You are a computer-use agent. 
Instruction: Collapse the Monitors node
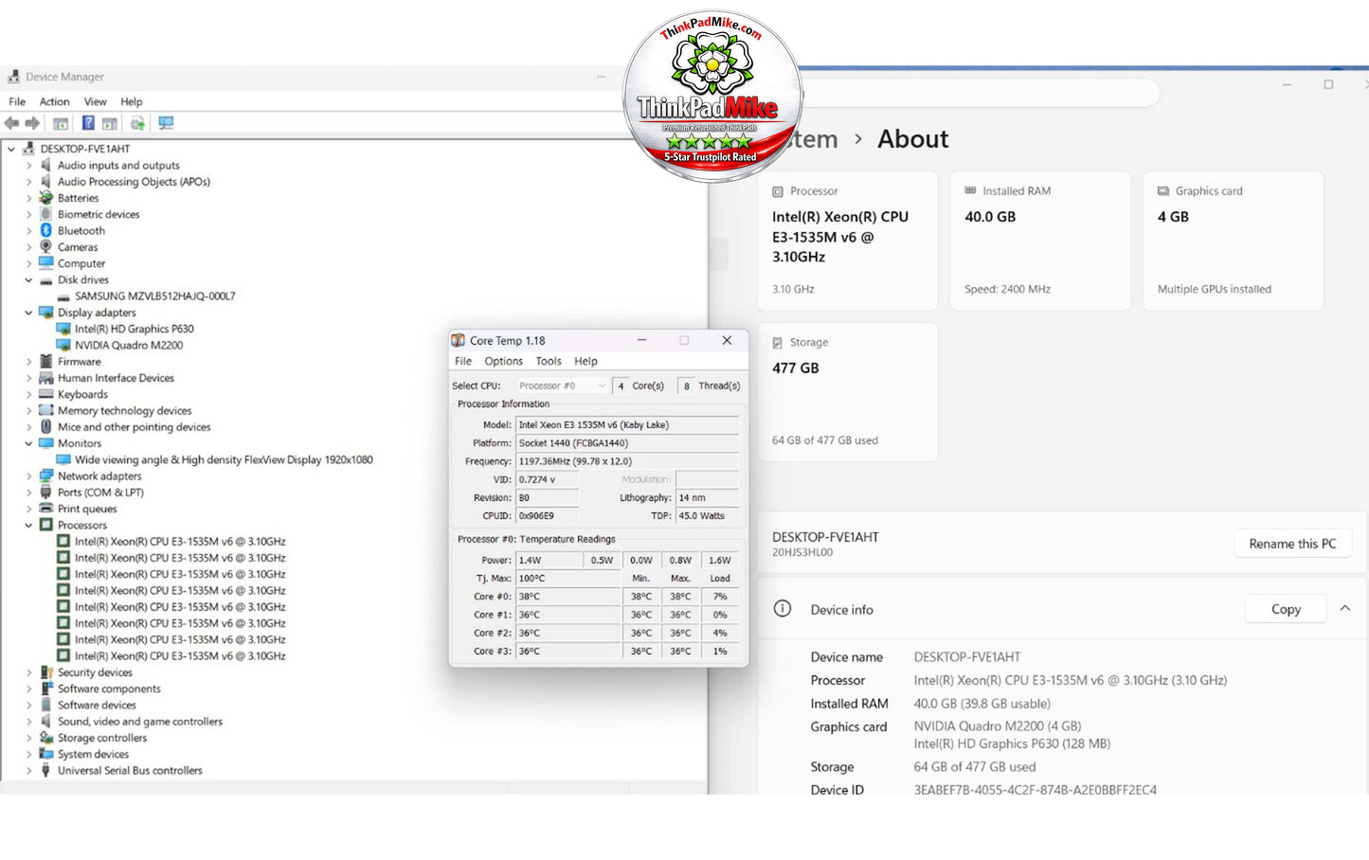pyautogui.click(x=28, y=443)
